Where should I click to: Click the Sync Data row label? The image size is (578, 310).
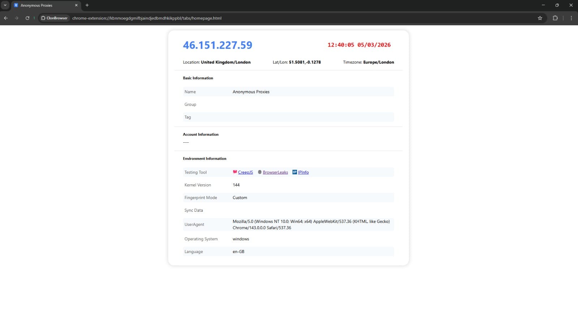pos(194,210)
